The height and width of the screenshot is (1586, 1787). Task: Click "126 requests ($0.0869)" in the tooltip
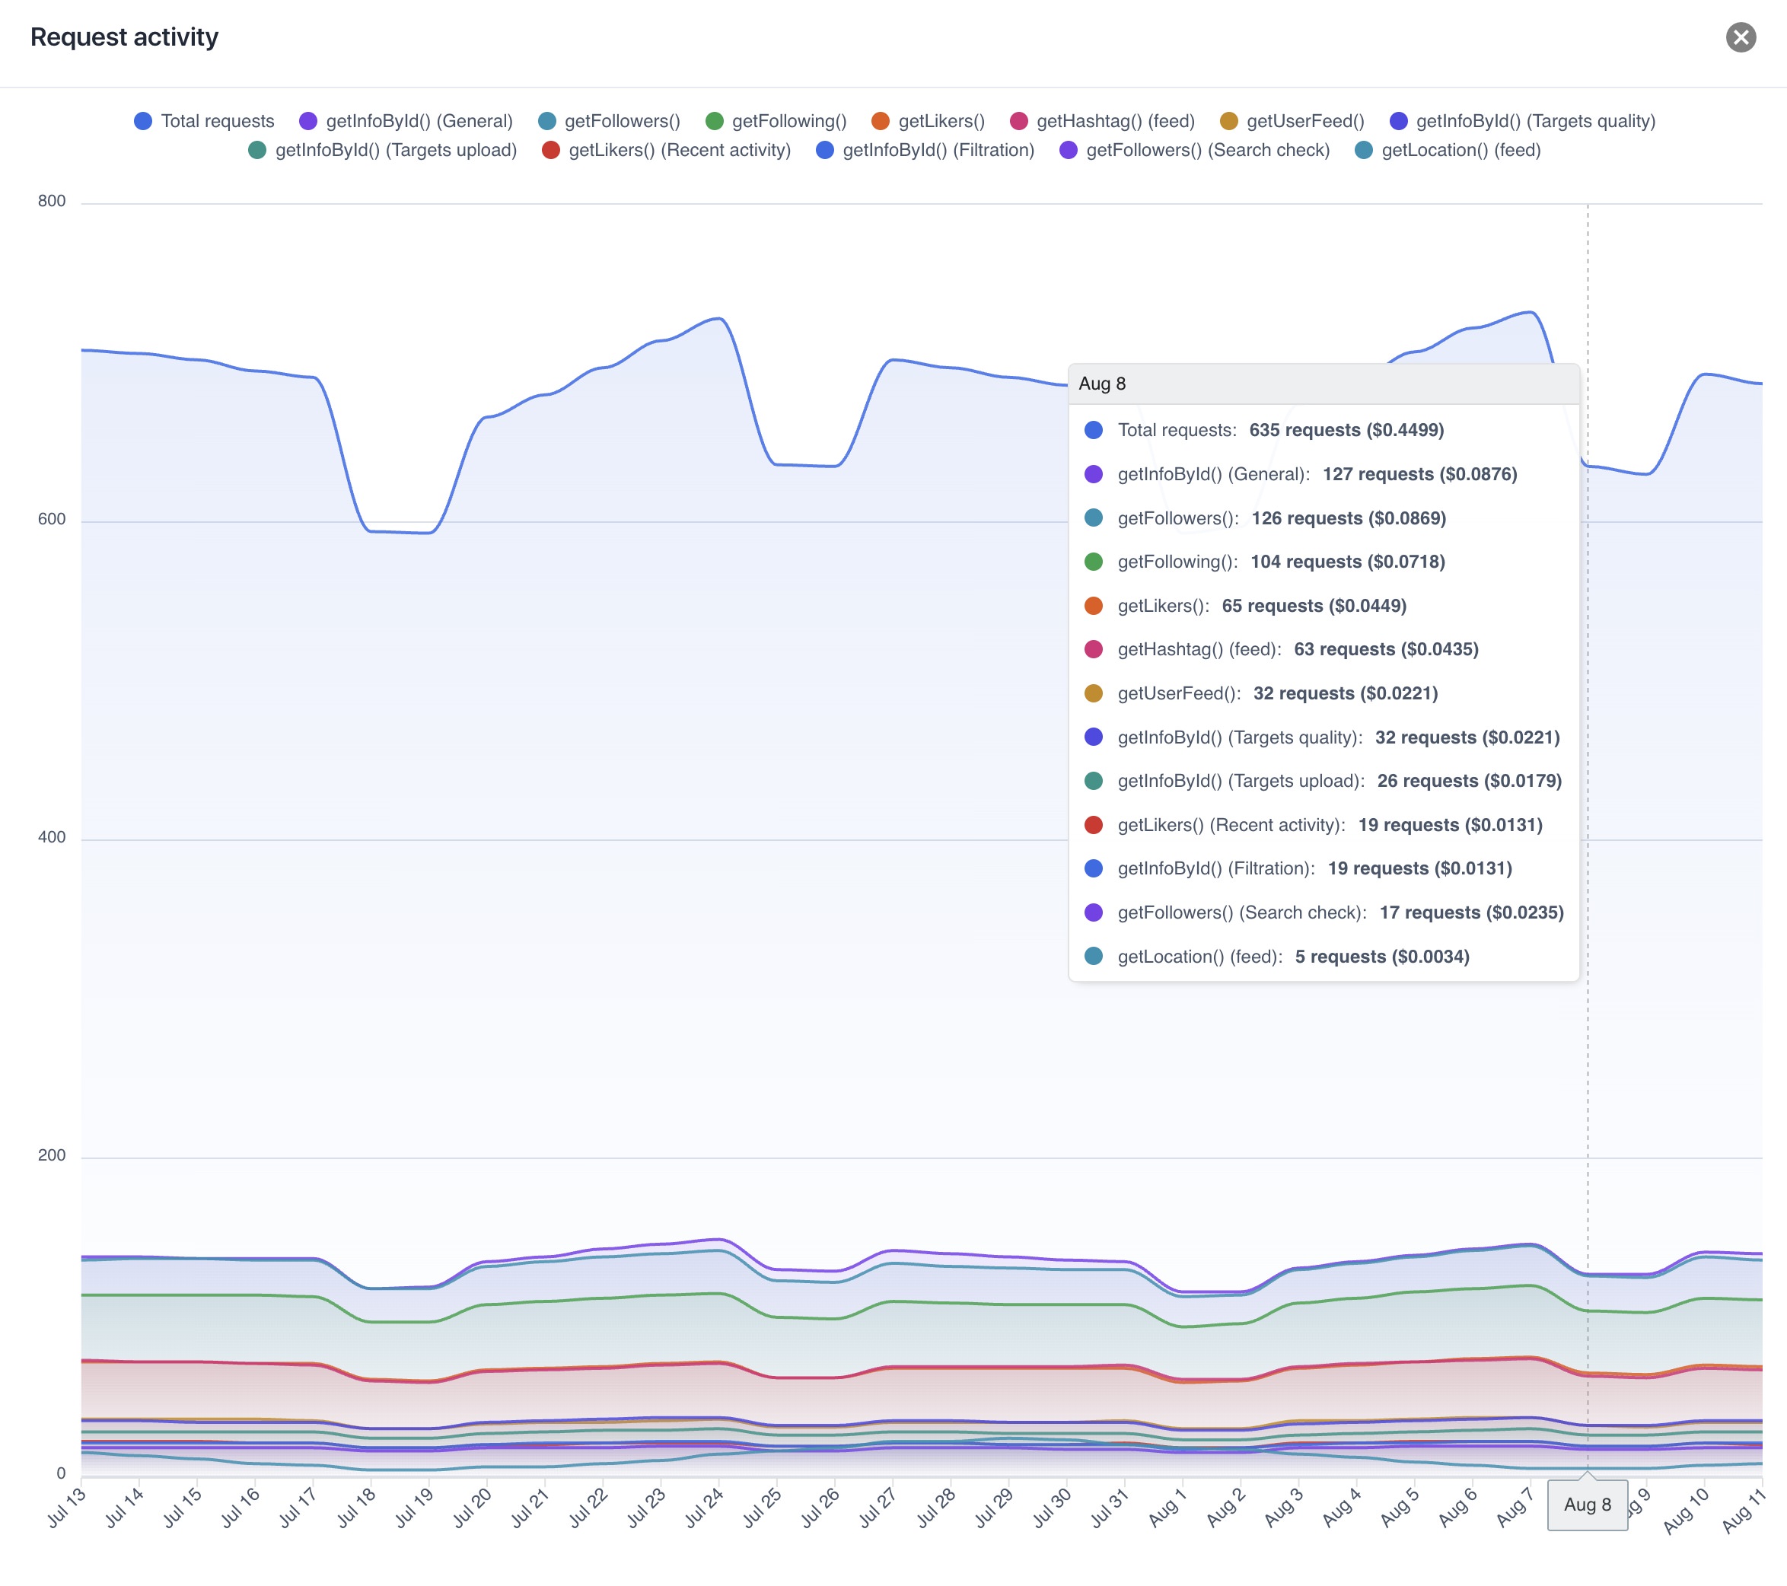(x=1349, y=518)
